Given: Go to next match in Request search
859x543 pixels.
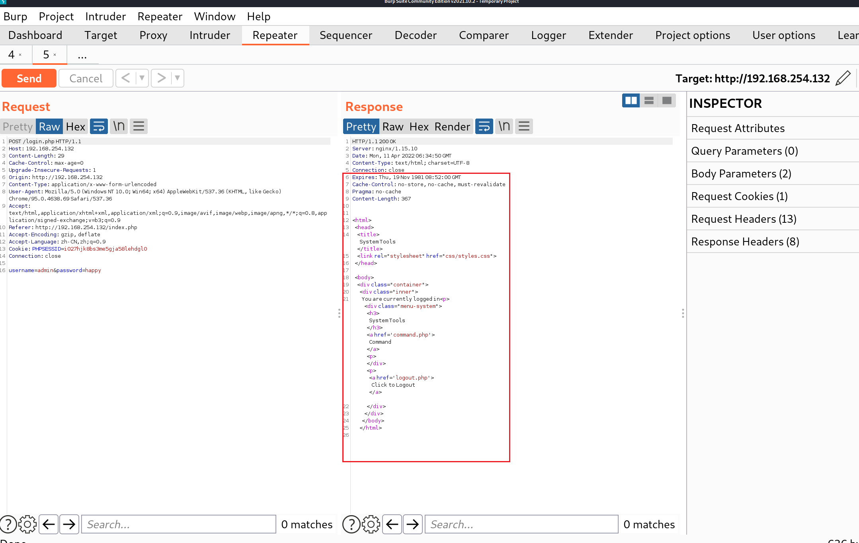Looking at the screenshot, I should pos(69,524).
